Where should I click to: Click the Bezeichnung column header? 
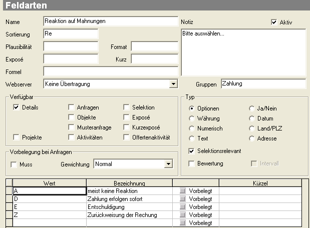pos(129,183)
